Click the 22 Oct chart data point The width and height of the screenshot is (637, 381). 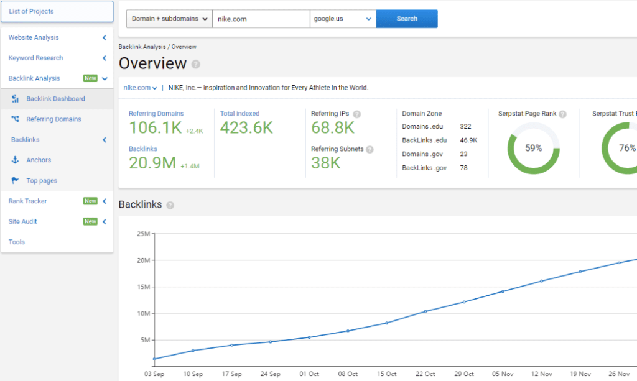pyautogui.click(x=425, y=311)
